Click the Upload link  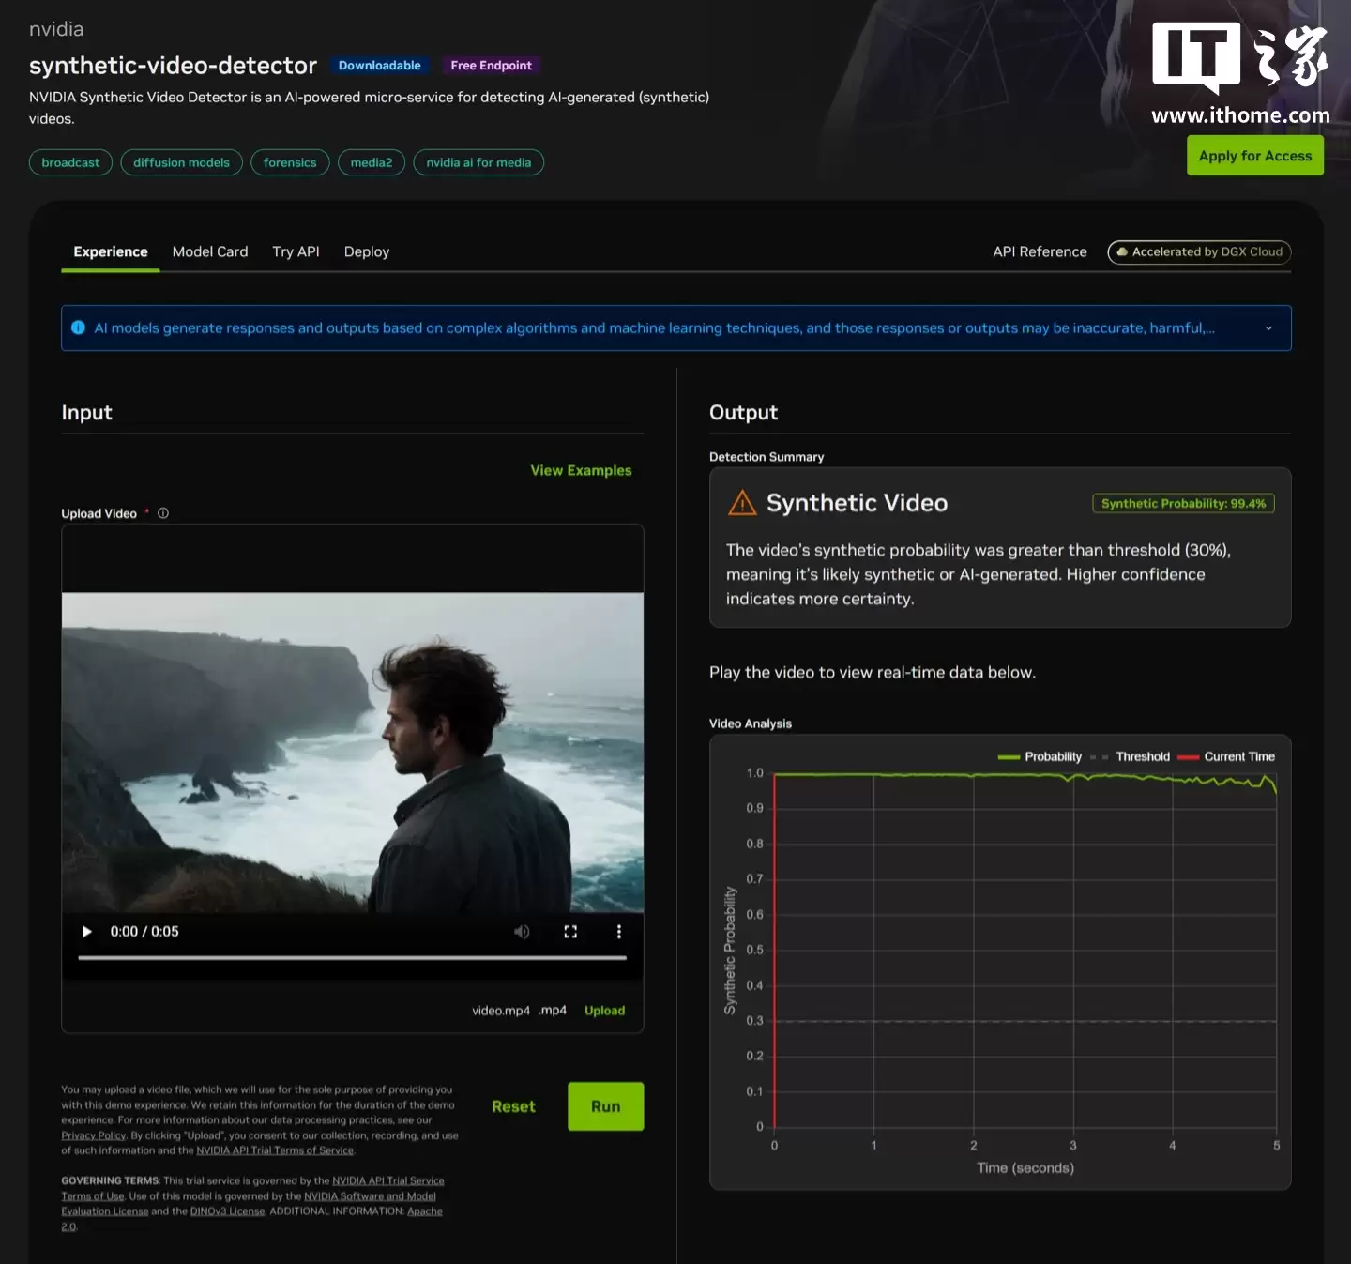(x=605, y=1011)
